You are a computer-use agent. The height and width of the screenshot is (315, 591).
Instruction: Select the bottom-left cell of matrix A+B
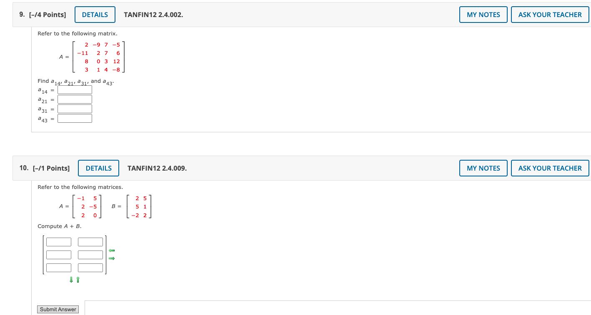(58, 268)
